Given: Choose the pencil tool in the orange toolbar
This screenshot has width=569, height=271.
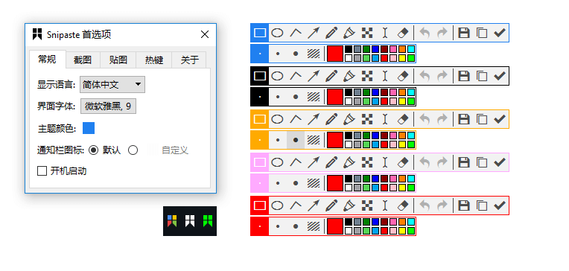Looking at the screenshot, I should [x=331, y=119].
